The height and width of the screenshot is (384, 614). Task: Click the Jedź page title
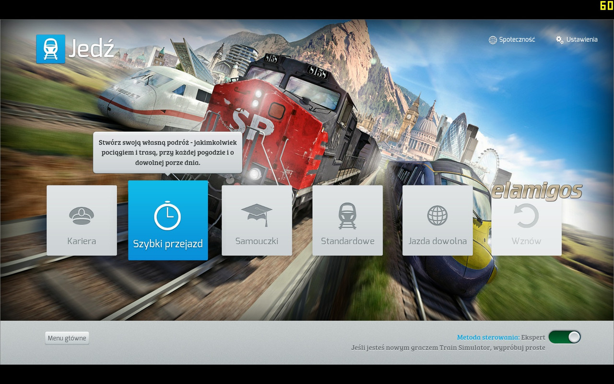pos(91,49)
